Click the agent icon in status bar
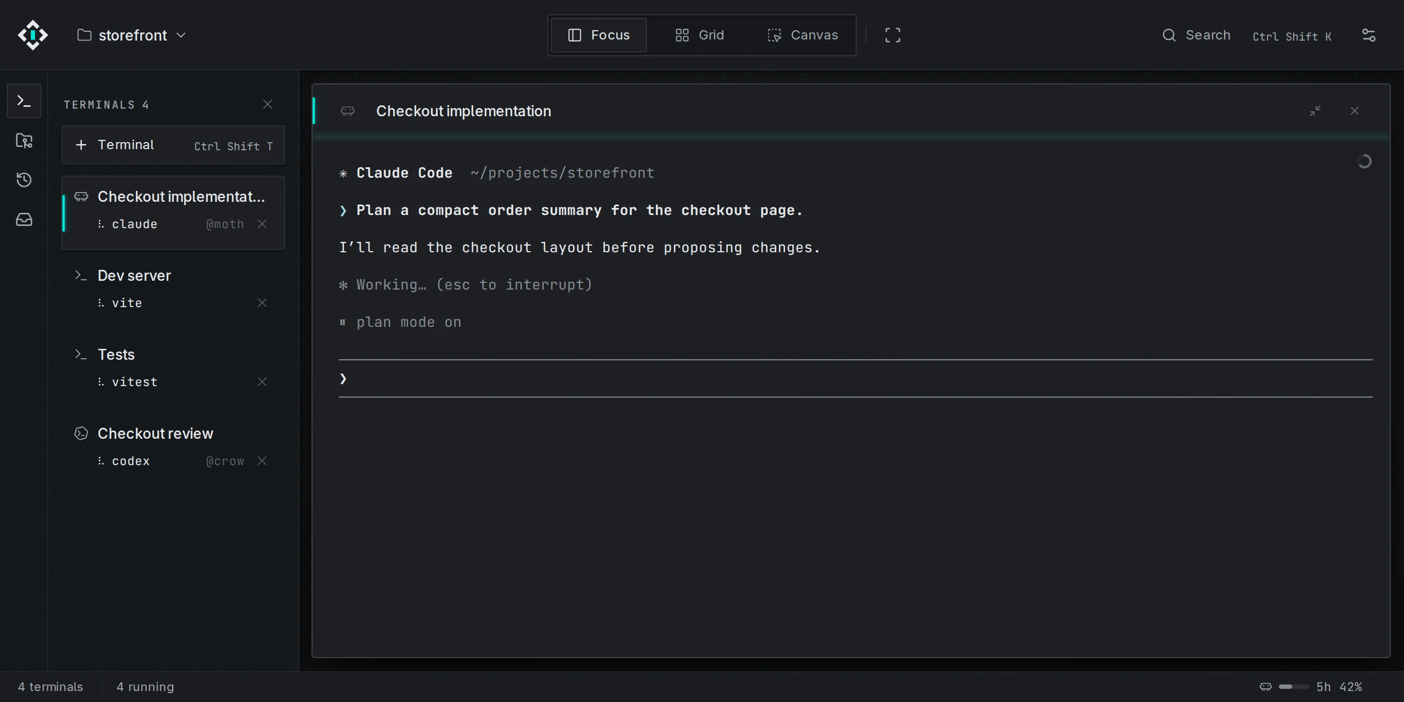The height and width of the screenshot is (702, 1404). coord(1266,687)
